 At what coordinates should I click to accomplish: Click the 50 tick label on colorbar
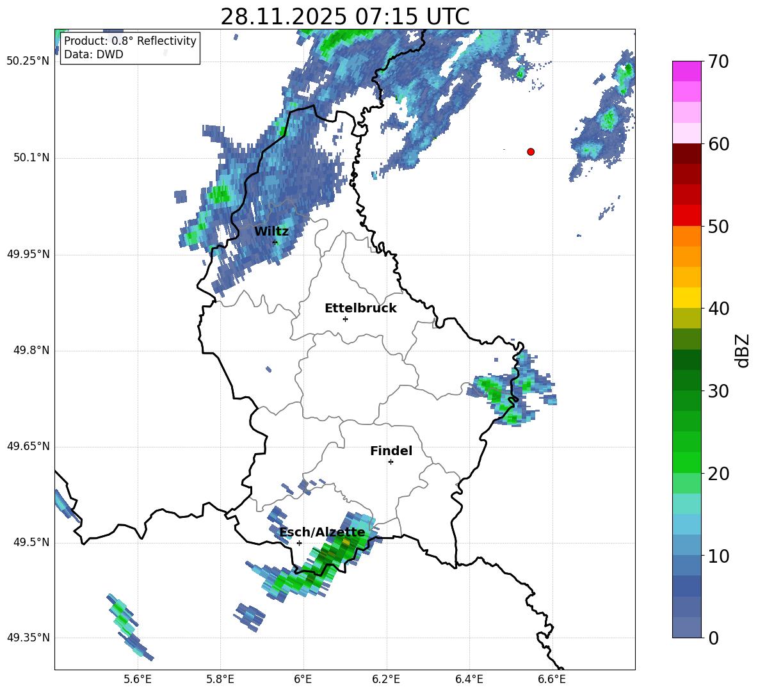(x=718, y=226)
